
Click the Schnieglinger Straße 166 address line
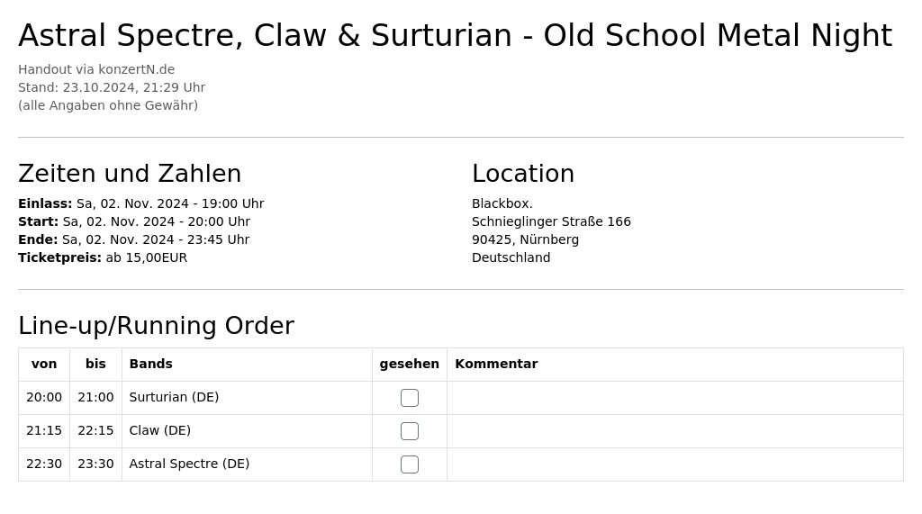551,221
